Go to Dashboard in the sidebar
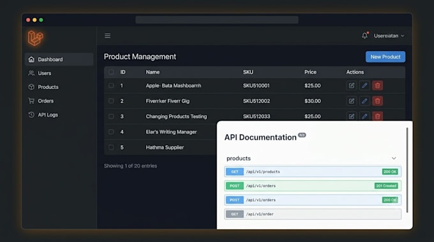The height and width of the screenshot is (242, 434). coord(59,59)
